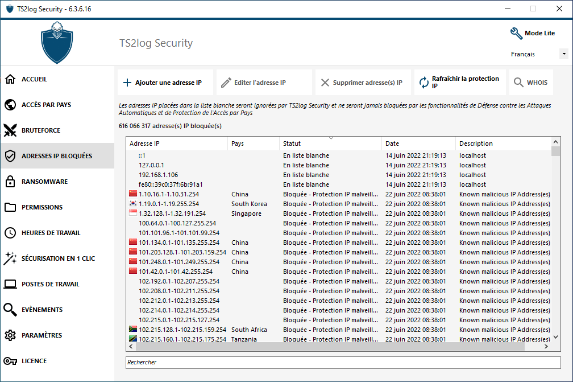Select the 127.0.0.1 row
The image size is (573, 382).
point(338,165)
